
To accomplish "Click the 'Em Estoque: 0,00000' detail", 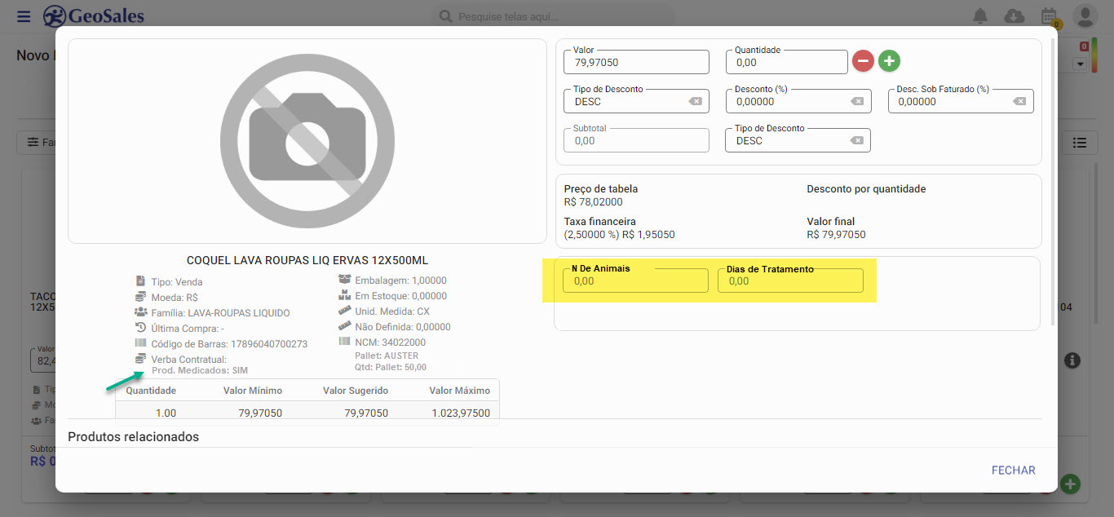I will pyautogui.click(x=400, y=296).
